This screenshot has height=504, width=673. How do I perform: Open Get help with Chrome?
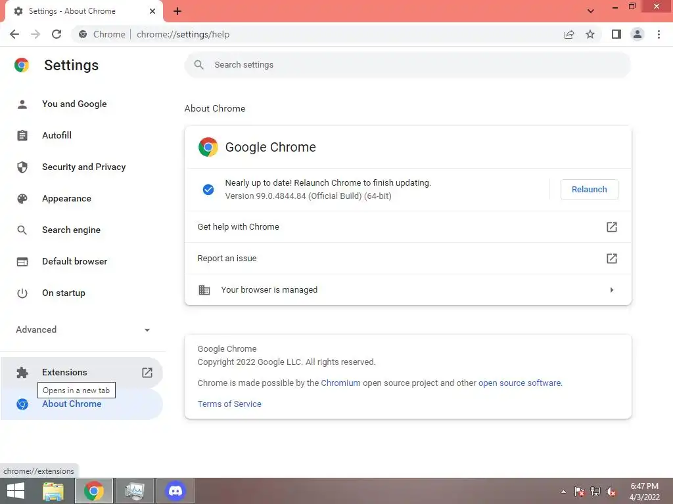[407, 226]
